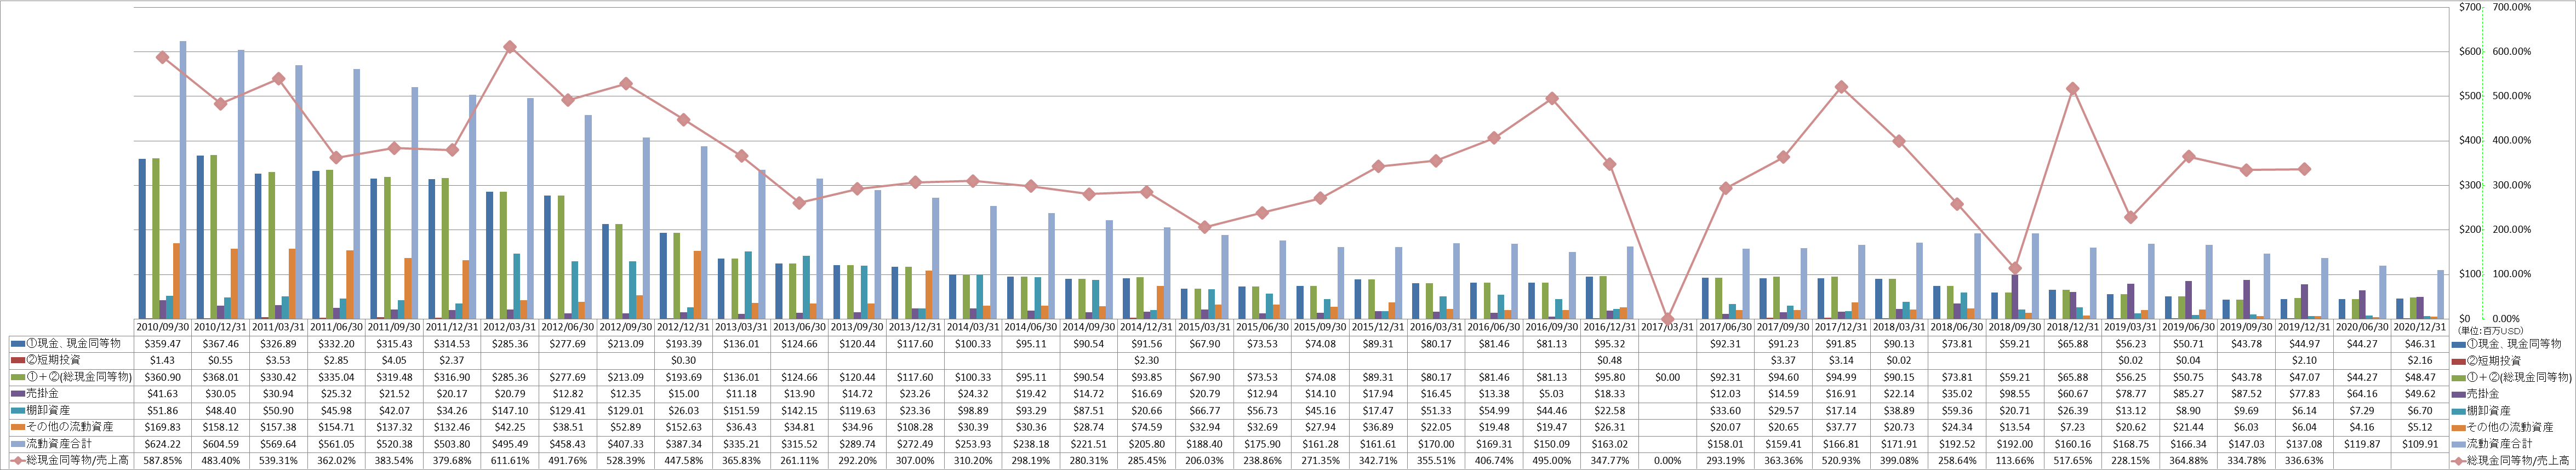The height and width of the screenshot is (470, 2576).
Task: Click the $2.30 short-term investment cell
Action: pos(1146,360)
